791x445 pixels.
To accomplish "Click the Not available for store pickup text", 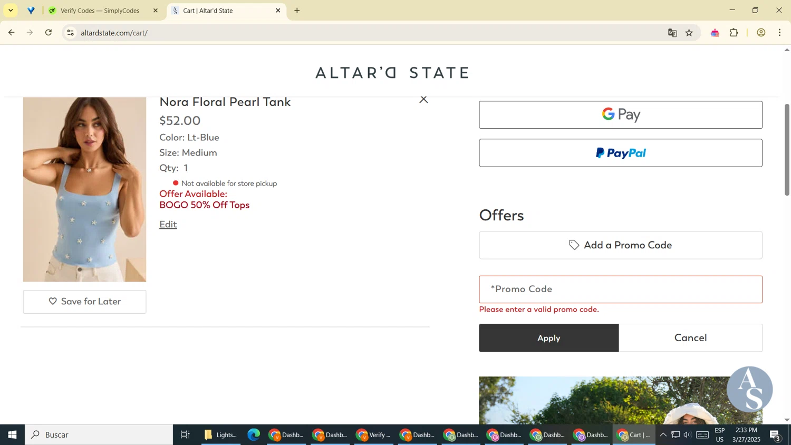I will pos(229,183).
